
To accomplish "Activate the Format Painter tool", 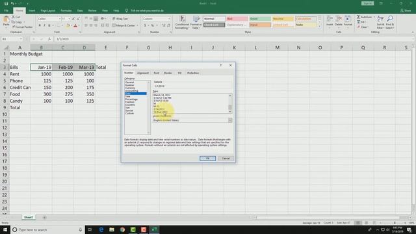I will [x=22, y=27].
